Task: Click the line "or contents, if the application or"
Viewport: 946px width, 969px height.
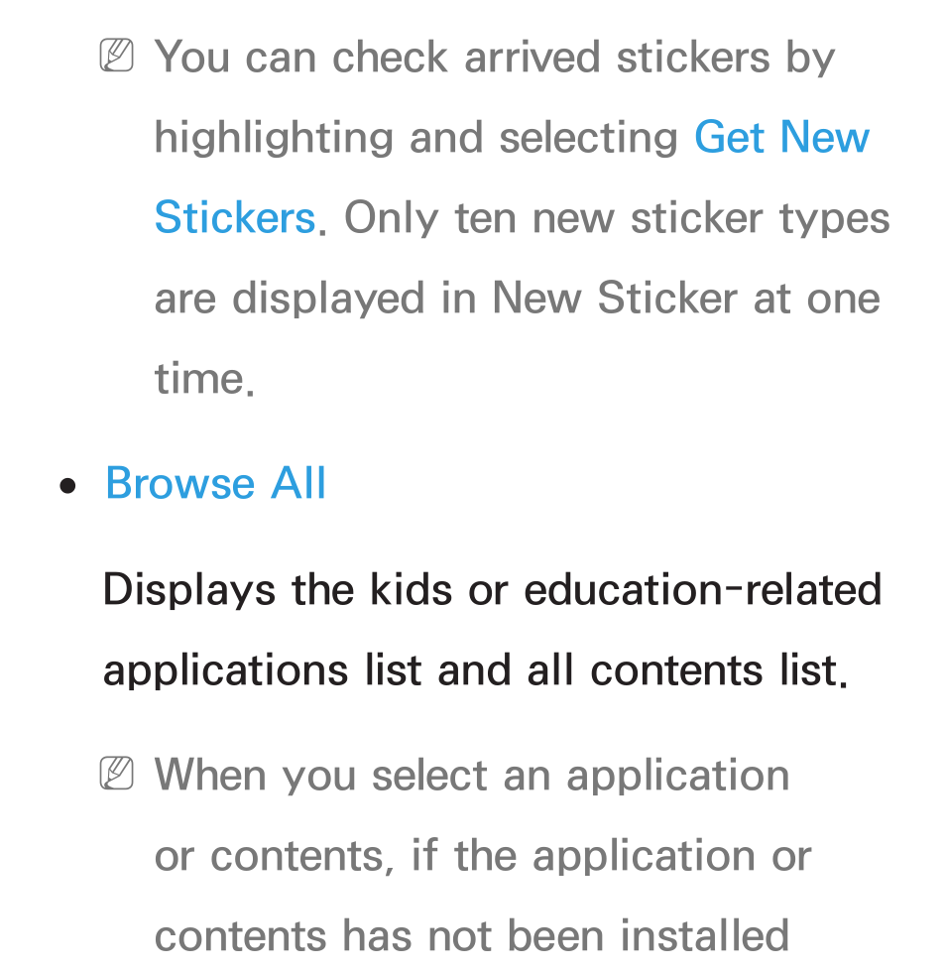Action: tap(483, 855)
